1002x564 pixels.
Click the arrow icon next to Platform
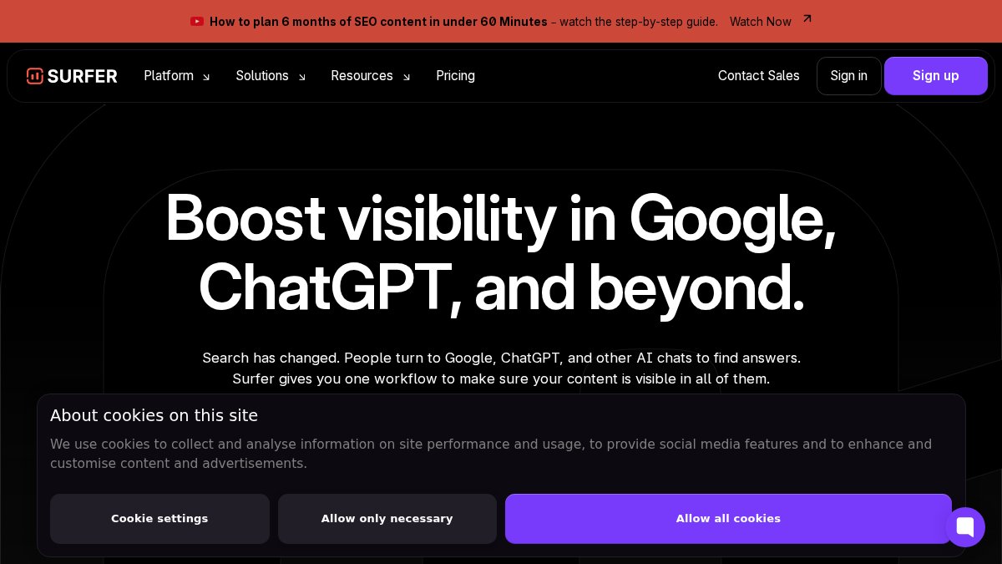206,77
